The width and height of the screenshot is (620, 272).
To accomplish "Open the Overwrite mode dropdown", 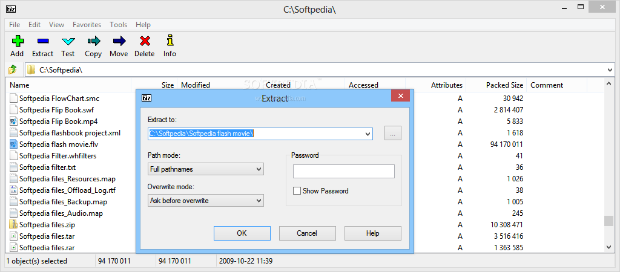I will click(259, 201).
